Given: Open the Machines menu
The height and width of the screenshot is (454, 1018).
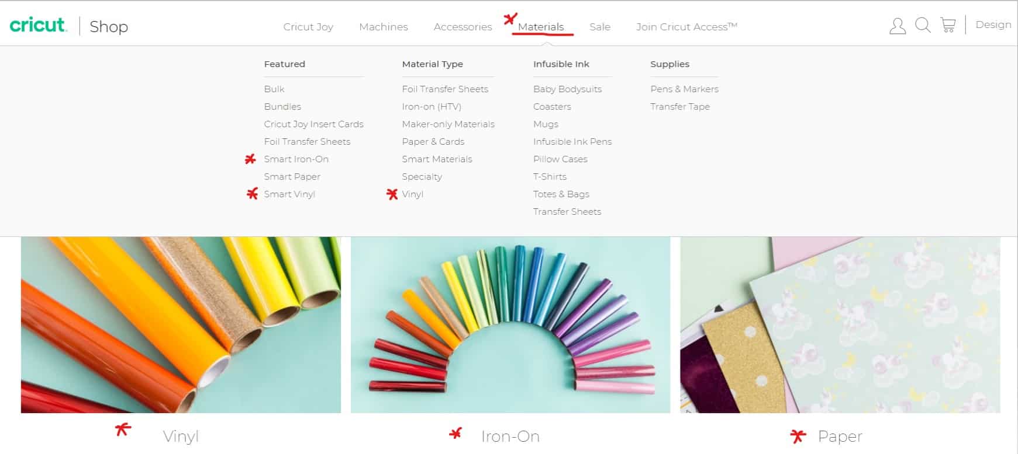Looking at the screenshot, I should click(x=384, y=27).
